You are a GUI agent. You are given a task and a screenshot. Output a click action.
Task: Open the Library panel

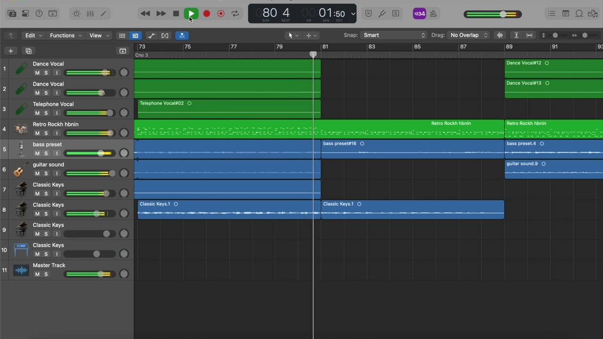pyautogui.click(x=12, y=14)
